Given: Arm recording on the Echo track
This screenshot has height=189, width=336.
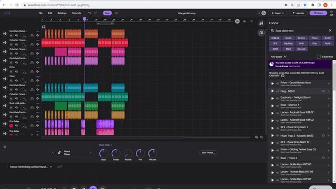Looking at the screenshot, I should click(x=11, y=71).
